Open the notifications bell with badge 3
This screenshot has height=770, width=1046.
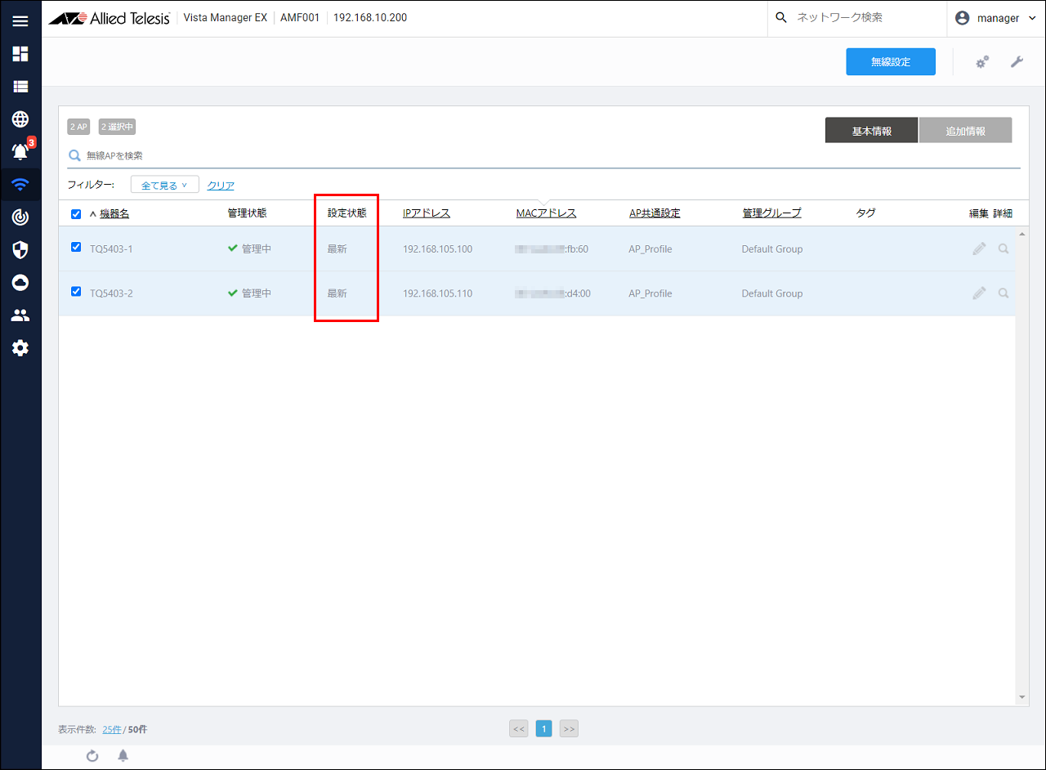(x=20, y=152)
